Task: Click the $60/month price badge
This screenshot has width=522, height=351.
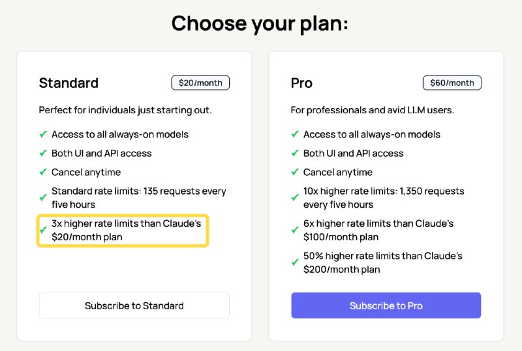Action: pyautogui.click(x=452, y=83)
